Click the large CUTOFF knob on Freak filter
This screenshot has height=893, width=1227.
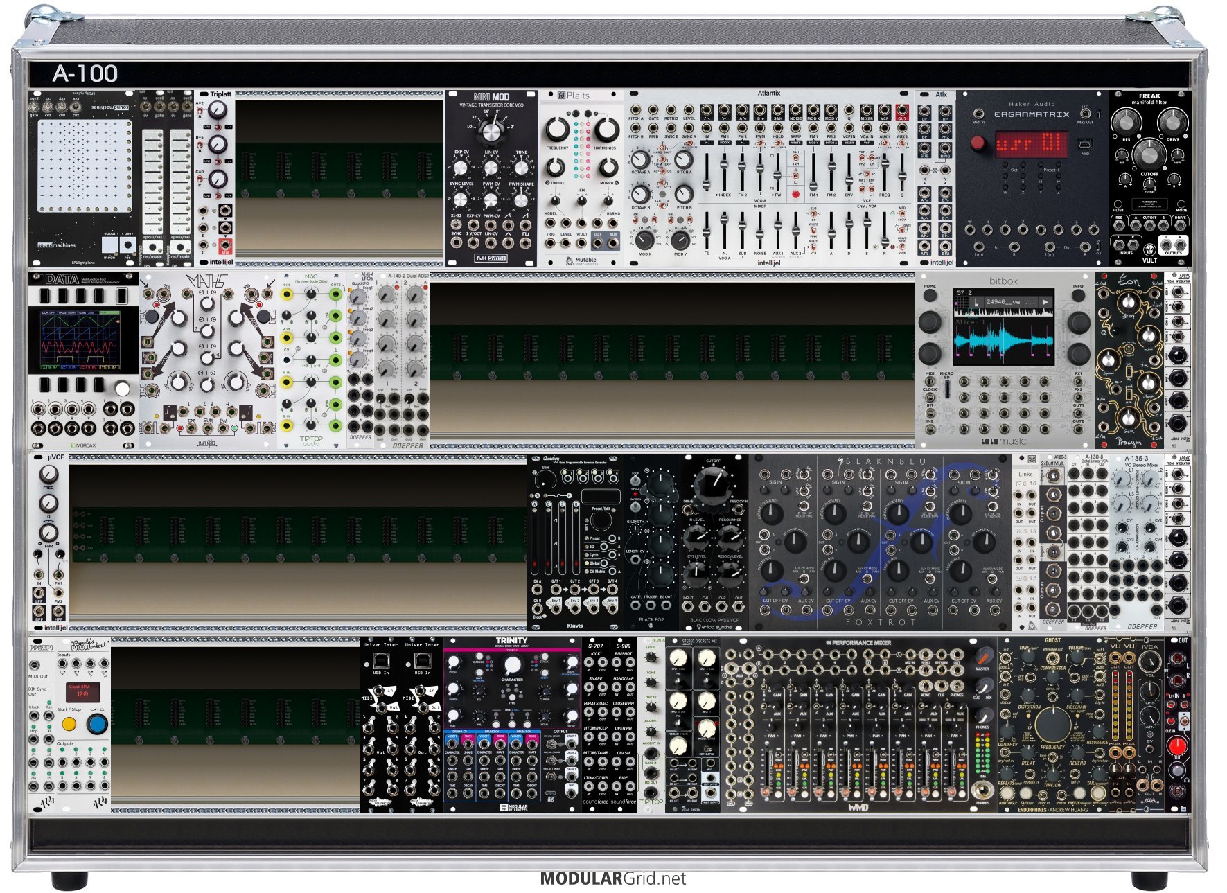coord(1149,153)
